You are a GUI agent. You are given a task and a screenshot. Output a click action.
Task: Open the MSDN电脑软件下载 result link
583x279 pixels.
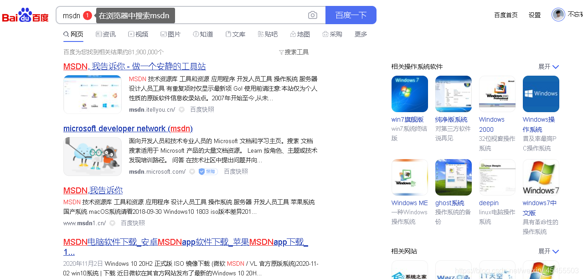tap(186, 247)
